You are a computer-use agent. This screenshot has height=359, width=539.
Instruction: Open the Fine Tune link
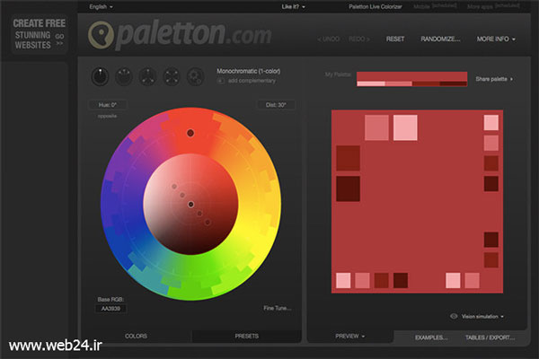278,308
